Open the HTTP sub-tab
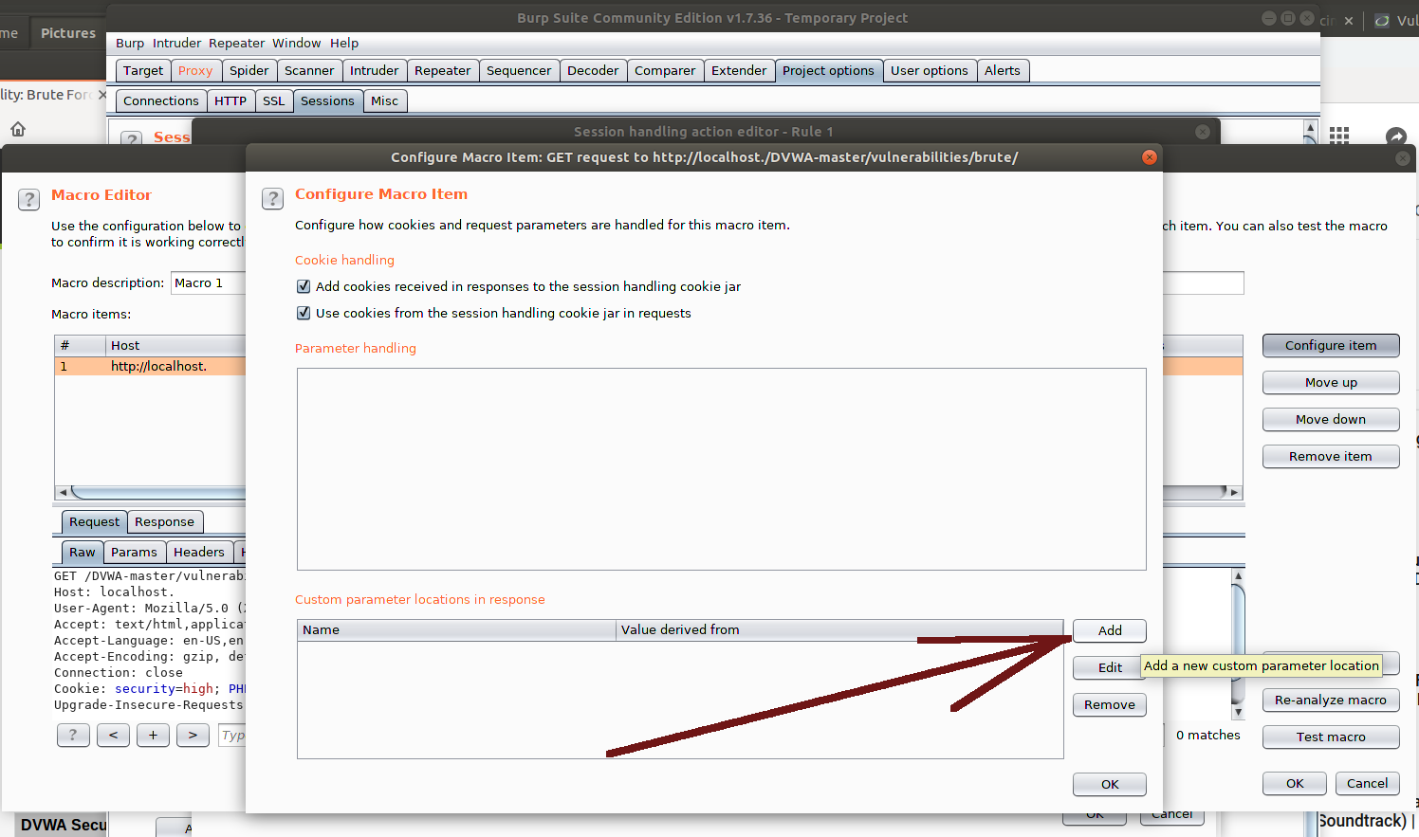 pos(230,100)
